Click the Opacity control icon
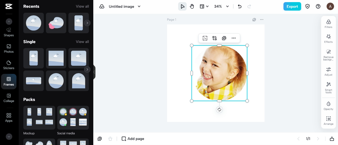The height and width of the screenshot is (145, 338). tap(328, 106)
